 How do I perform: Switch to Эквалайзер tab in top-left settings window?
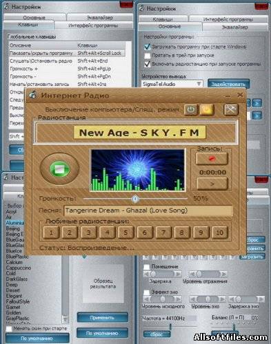tap(100, 17)
